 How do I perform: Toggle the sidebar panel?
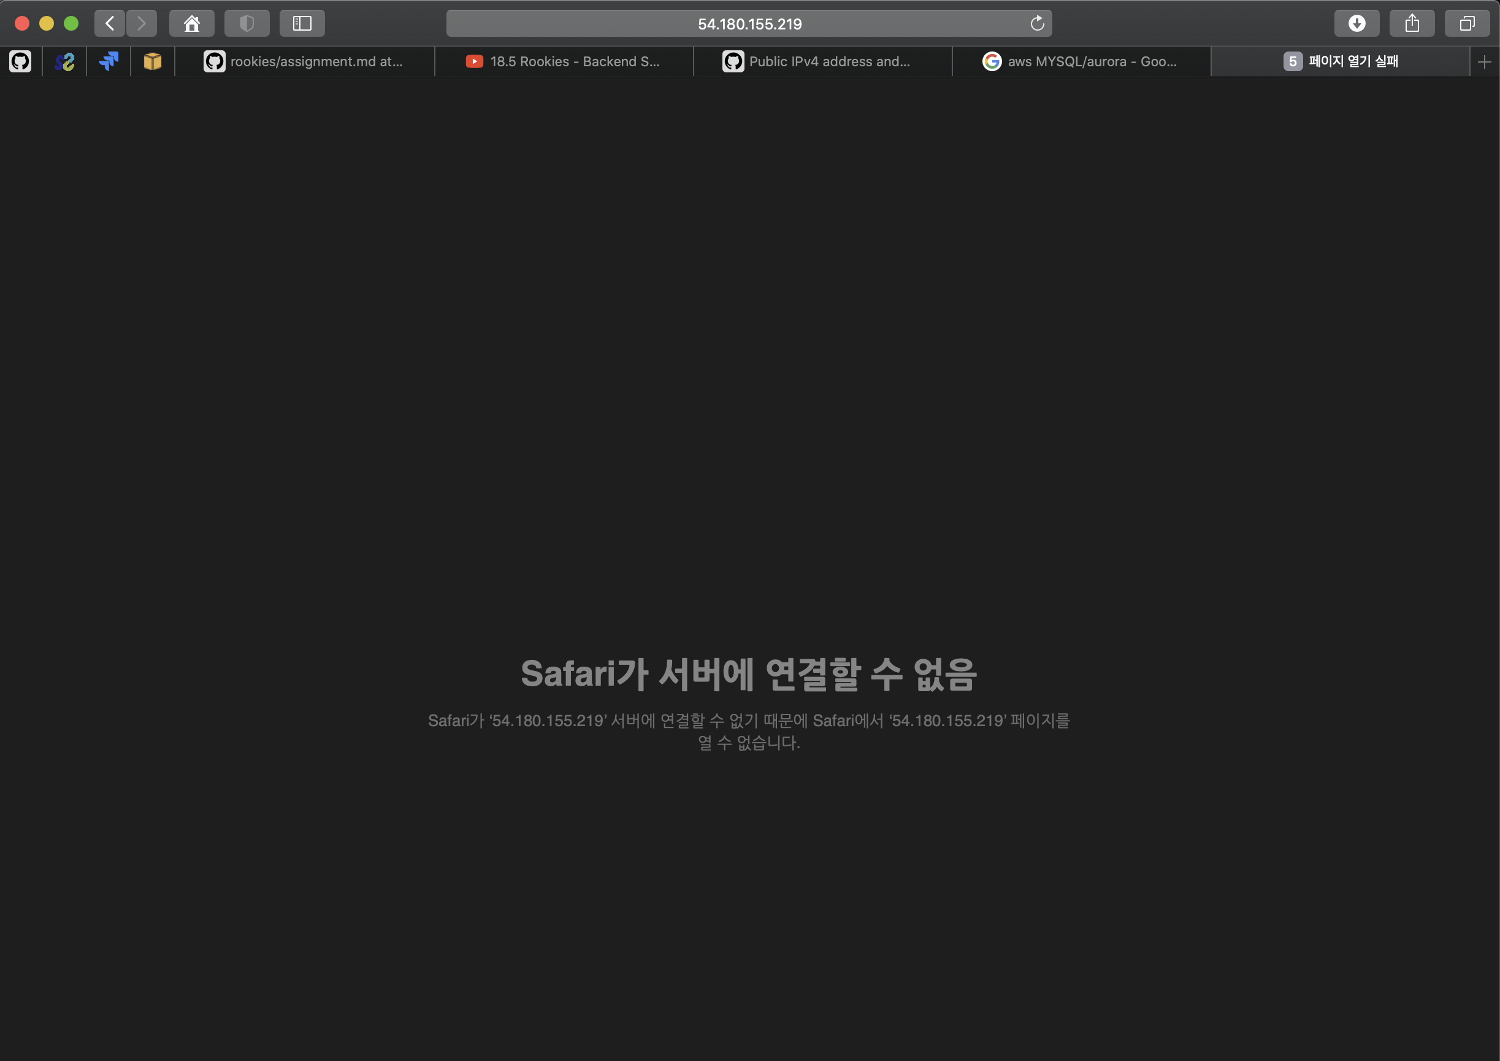point(302,23)
